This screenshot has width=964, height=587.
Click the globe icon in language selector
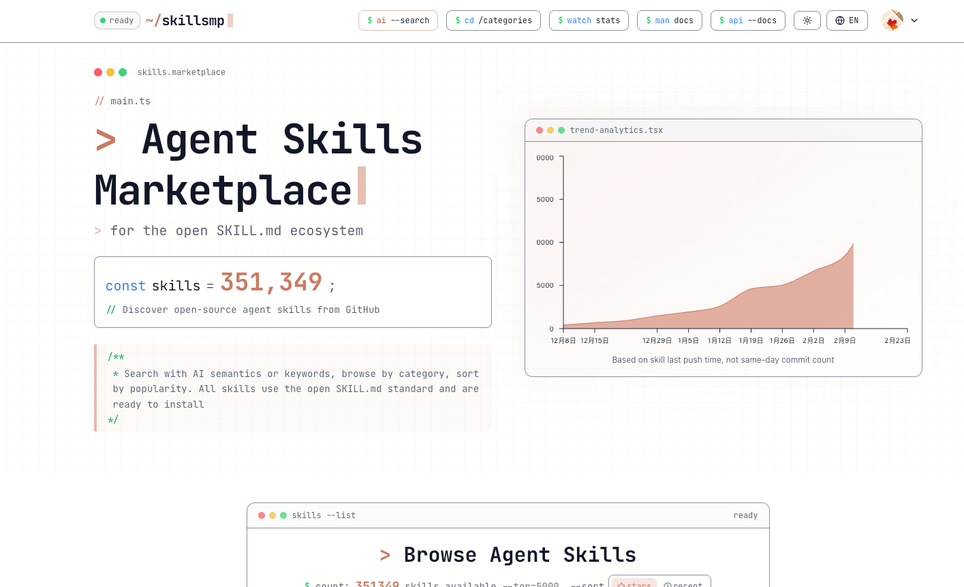[839, 20]
